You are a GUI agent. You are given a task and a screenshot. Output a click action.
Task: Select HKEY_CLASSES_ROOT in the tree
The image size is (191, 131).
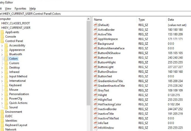click(16, 23)
